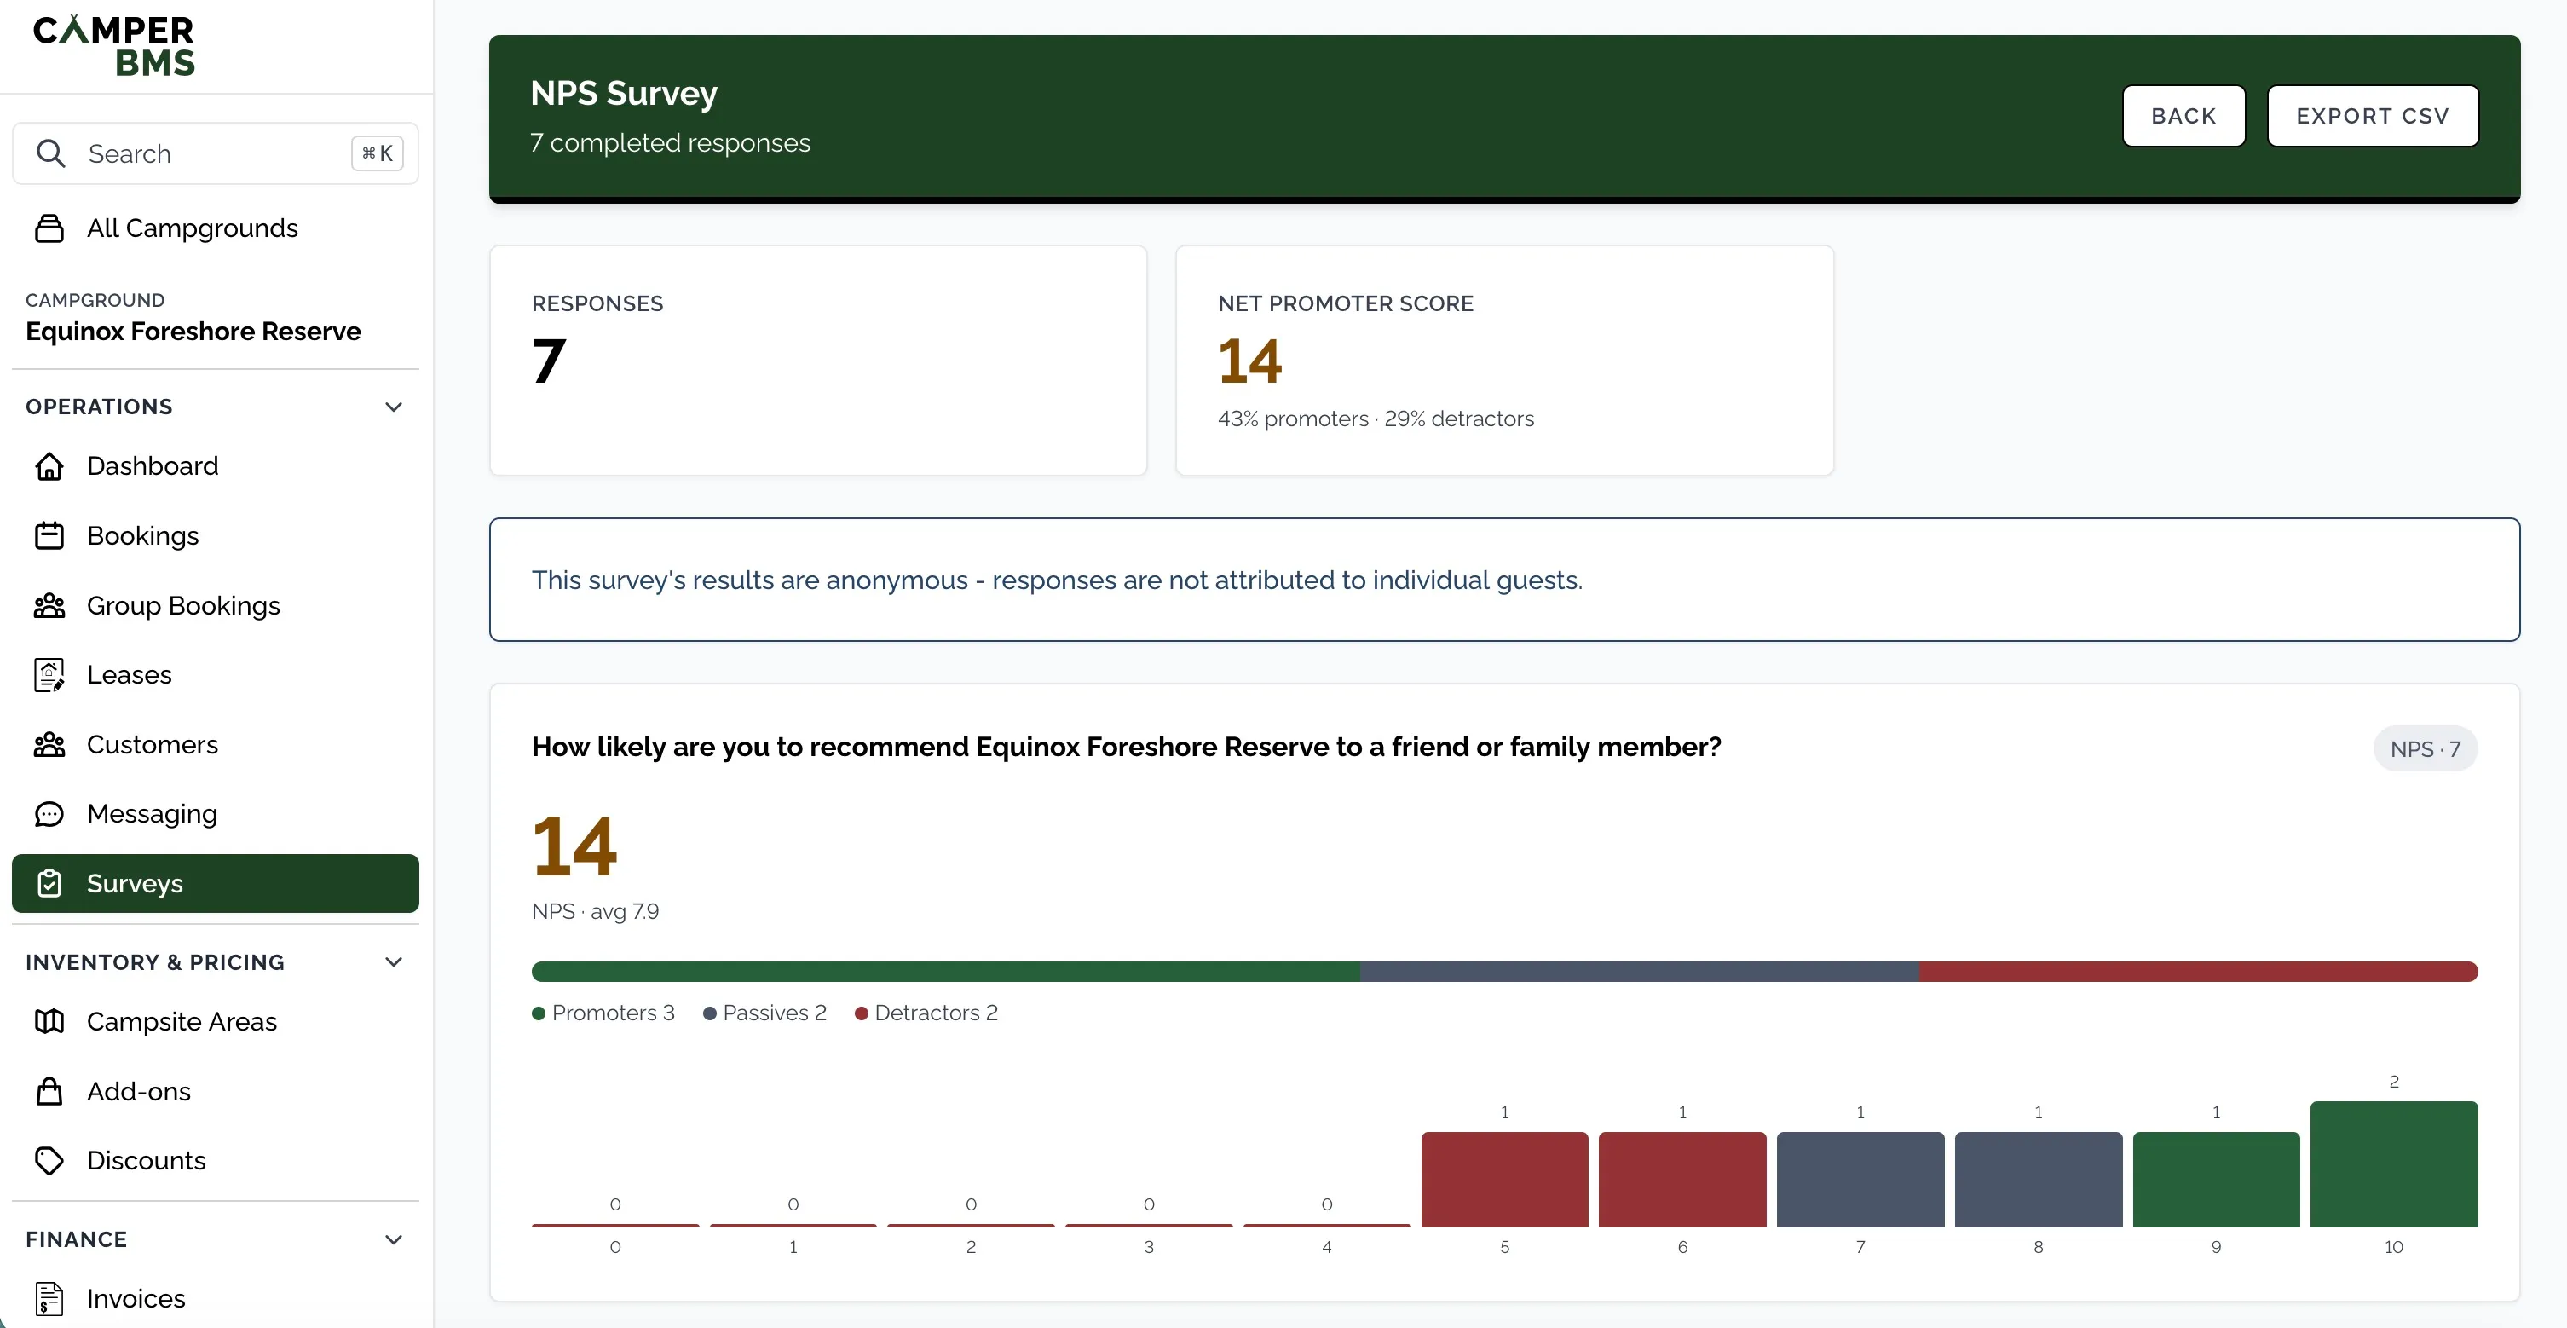
Task: Click '7 completed responses' subtitle
Action: [x=671, y=142]
